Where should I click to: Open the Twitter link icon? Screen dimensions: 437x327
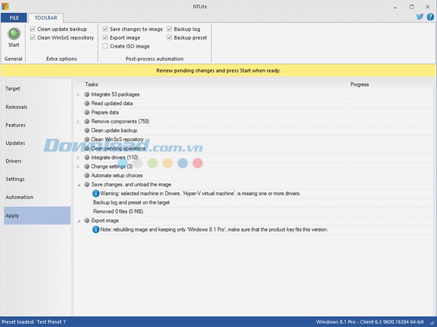pos(420,17)
